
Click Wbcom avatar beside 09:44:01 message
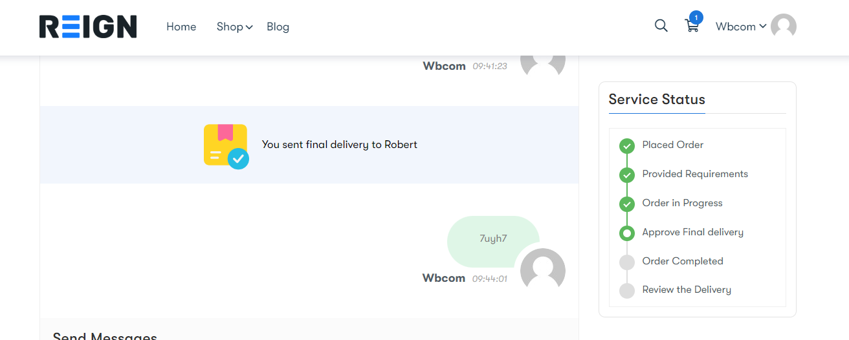click(x=543, y=270)
